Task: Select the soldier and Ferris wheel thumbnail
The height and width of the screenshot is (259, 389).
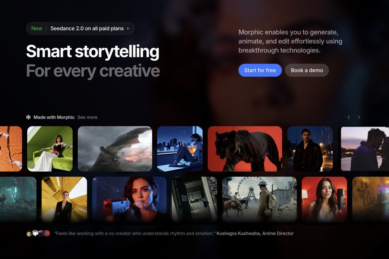Action: tap(259, 199)
